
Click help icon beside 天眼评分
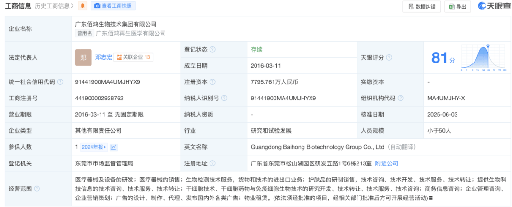(389, 58)
